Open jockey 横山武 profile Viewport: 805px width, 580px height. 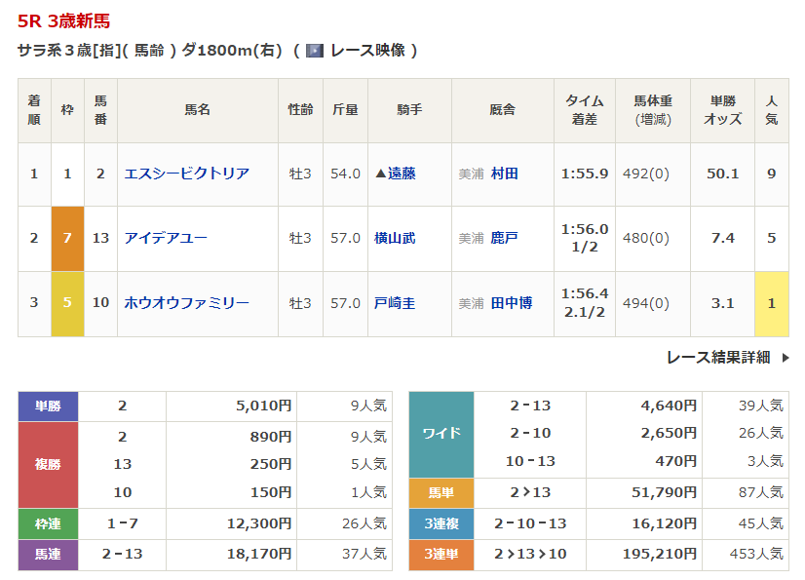[x=395, y=238]
